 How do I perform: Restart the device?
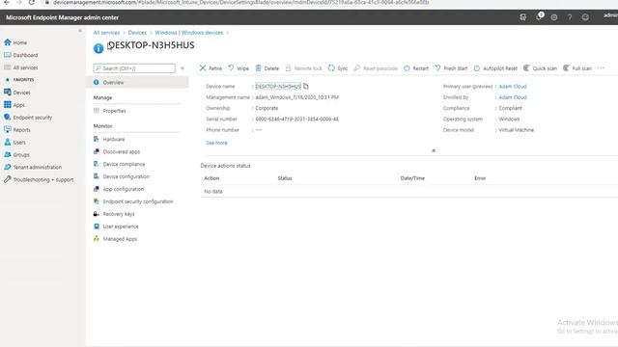tap(416, 68)
